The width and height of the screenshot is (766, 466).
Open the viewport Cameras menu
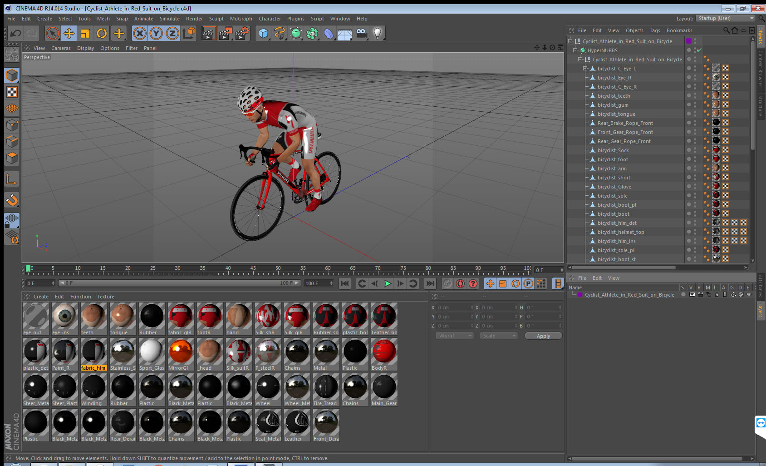(x=61, y=48)
